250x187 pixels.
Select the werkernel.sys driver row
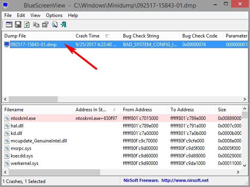[x=122, y=163]
